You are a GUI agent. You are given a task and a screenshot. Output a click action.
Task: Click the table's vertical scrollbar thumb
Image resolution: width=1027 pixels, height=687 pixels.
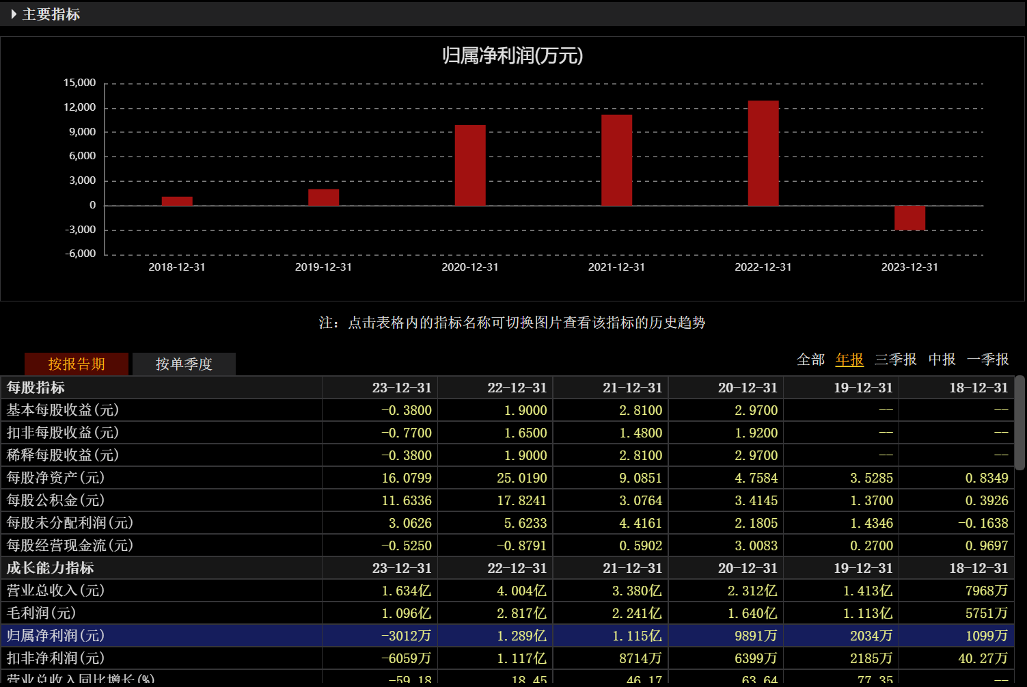[1019, 422]
